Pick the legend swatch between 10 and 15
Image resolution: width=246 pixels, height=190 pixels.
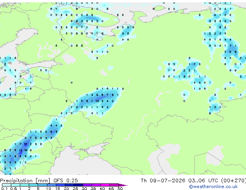tap(52, 185)
